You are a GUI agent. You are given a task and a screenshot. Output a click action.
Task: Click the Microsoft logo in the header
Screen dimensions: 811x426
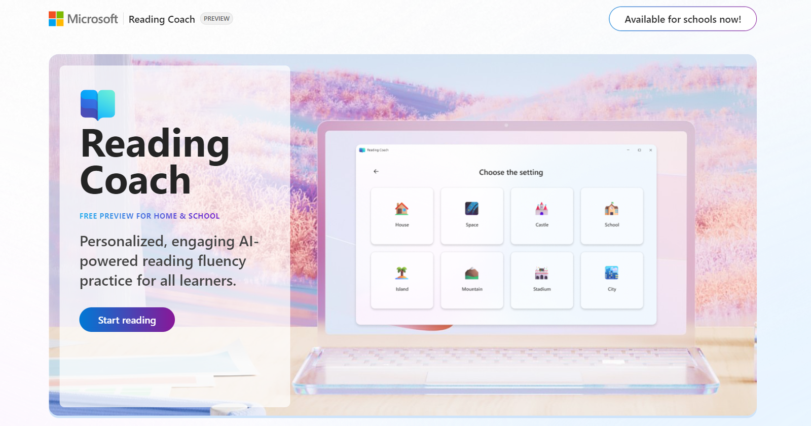(83, 19)
